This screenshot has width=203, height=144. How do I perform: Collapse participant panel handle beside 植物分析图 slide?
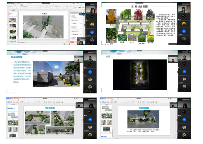click(x=177, y=24)
